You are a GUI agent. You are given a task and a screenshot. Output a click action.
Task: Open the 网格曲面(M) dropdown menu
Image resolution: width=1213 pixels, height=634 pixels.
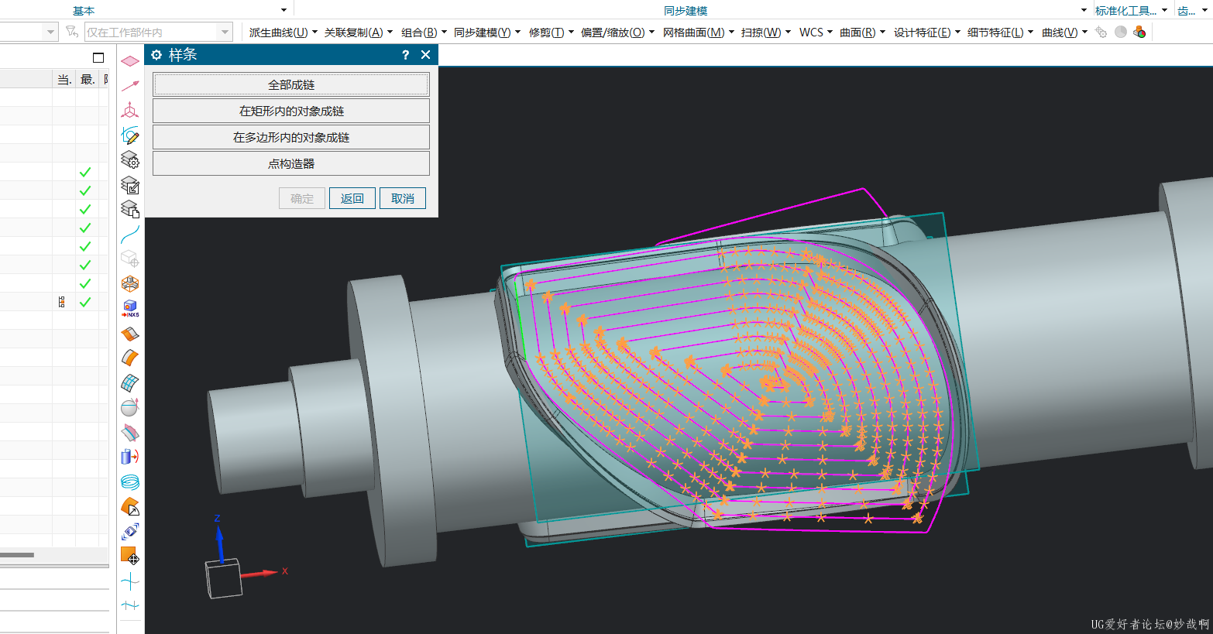click(698, 33)
